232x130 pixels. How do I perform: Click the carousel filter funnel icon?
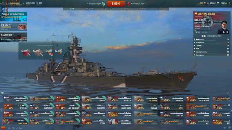point(2,93)
